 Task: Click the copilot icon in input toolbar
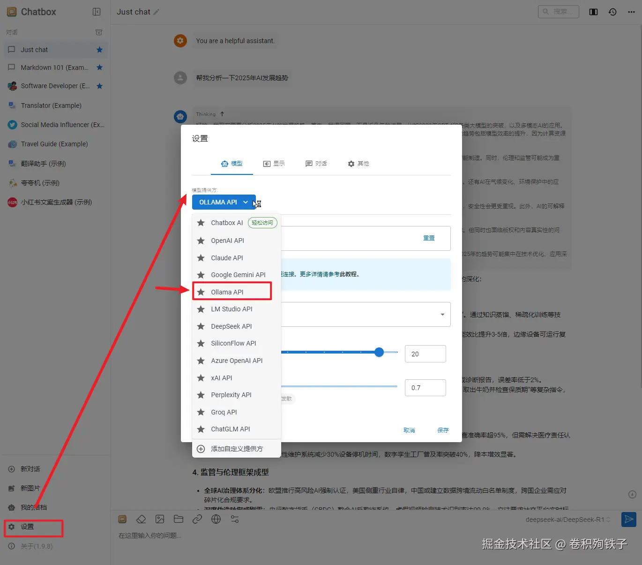pos(122,519)
